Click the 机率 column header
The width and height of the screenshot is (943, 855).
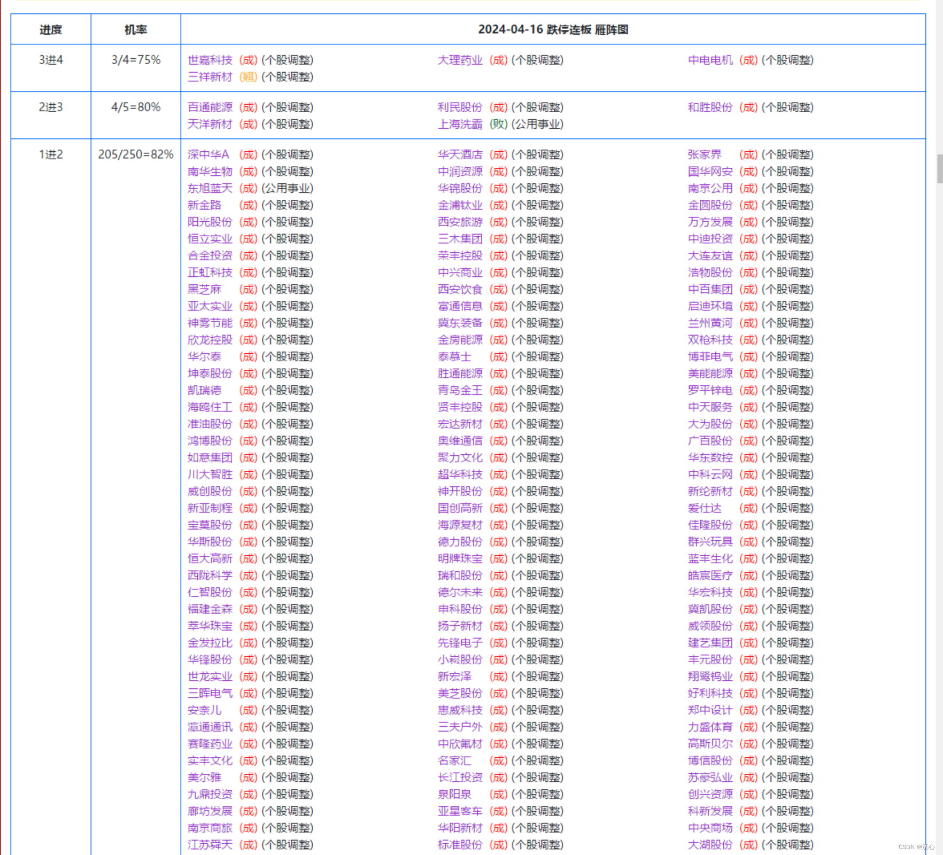(136, 29)
